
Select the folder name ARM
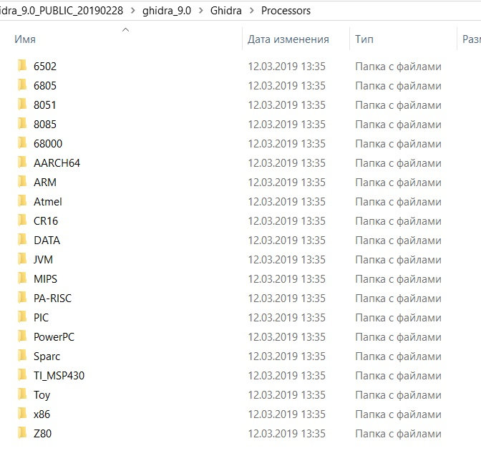point(45,183)
